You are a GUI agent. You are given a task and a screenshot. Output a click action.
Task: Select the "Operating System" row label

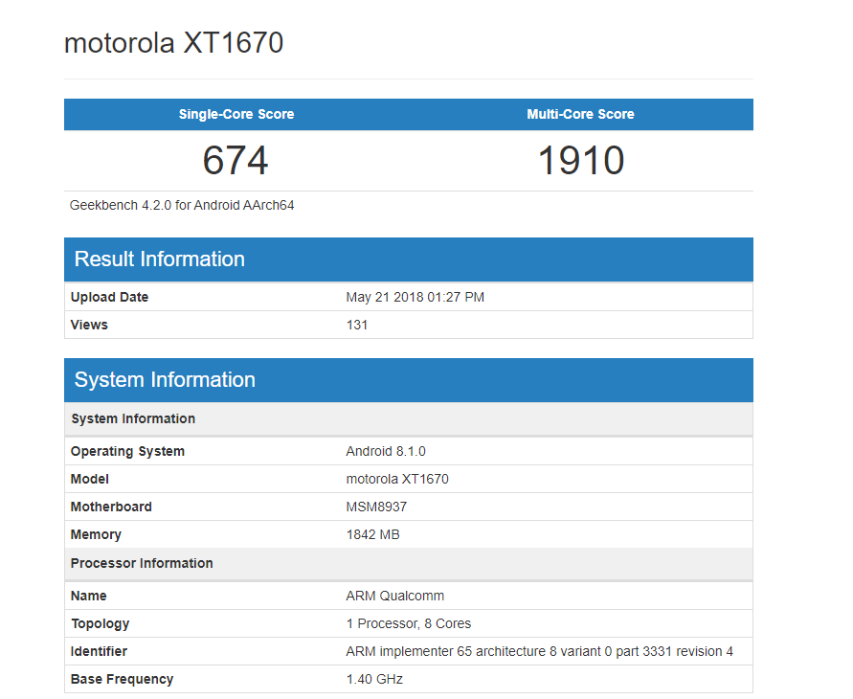(x=127, y=452)
